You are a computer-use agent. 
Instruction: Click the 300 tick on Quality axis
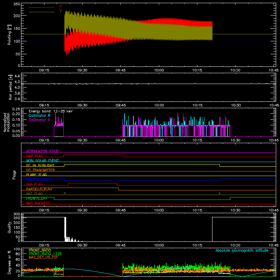coord(17,214)
